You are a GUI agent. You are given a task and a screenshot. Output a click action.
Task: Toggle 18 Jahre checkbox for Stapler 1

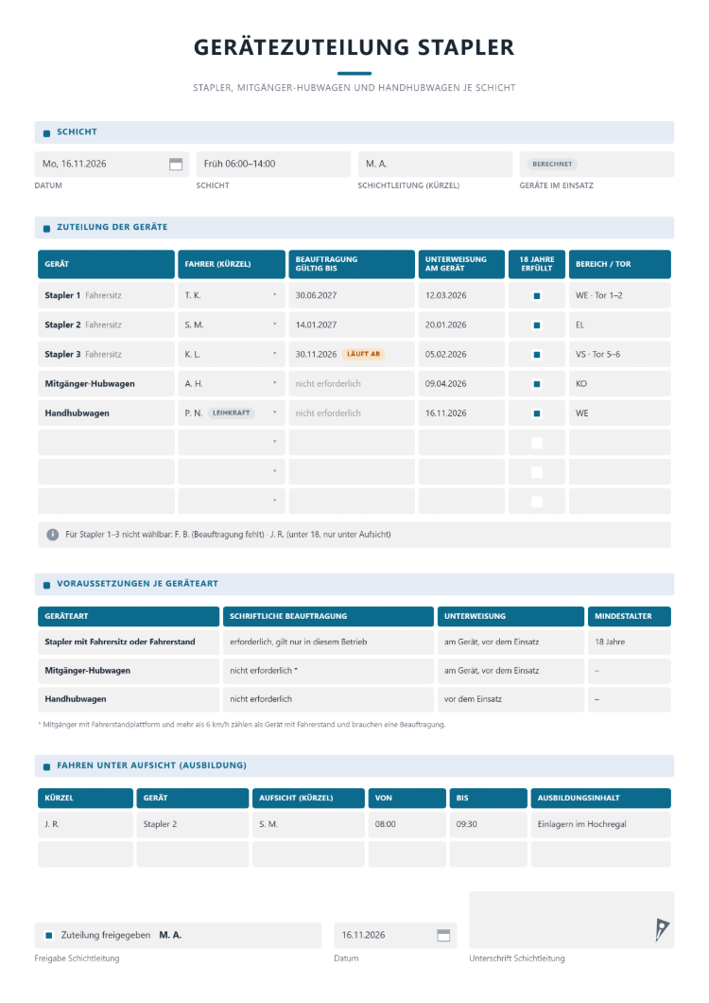(x=537, y=295)
